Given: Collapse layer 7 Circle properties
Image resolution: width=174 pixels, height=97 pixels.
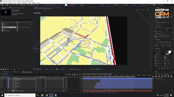Looking at the screenshot, I should click(x=7, y=88).
